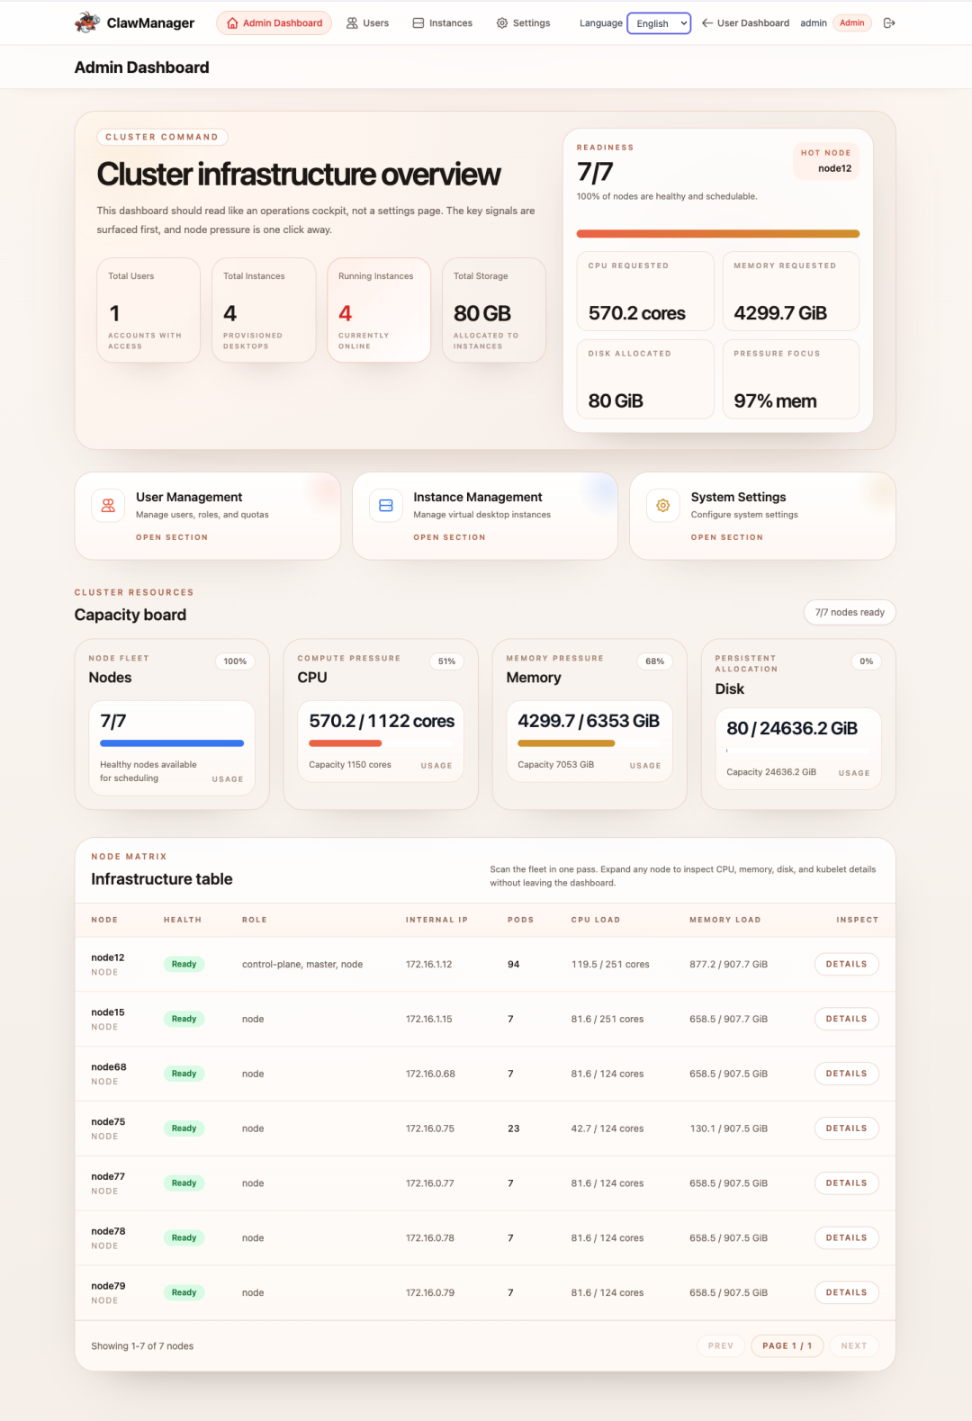Click memory load 877.2 / 907.7 GiB
Image resolution: width=972 pixels, height=1421 pixels.
pyautogui.click(x=729, y=965)
